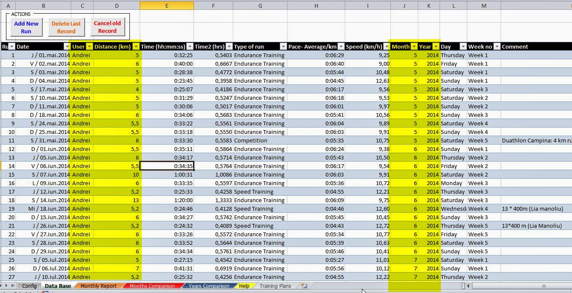Click date cell Mi / 18.iun.2014
Screen dimensions: 572x293
tap(44, 209)
